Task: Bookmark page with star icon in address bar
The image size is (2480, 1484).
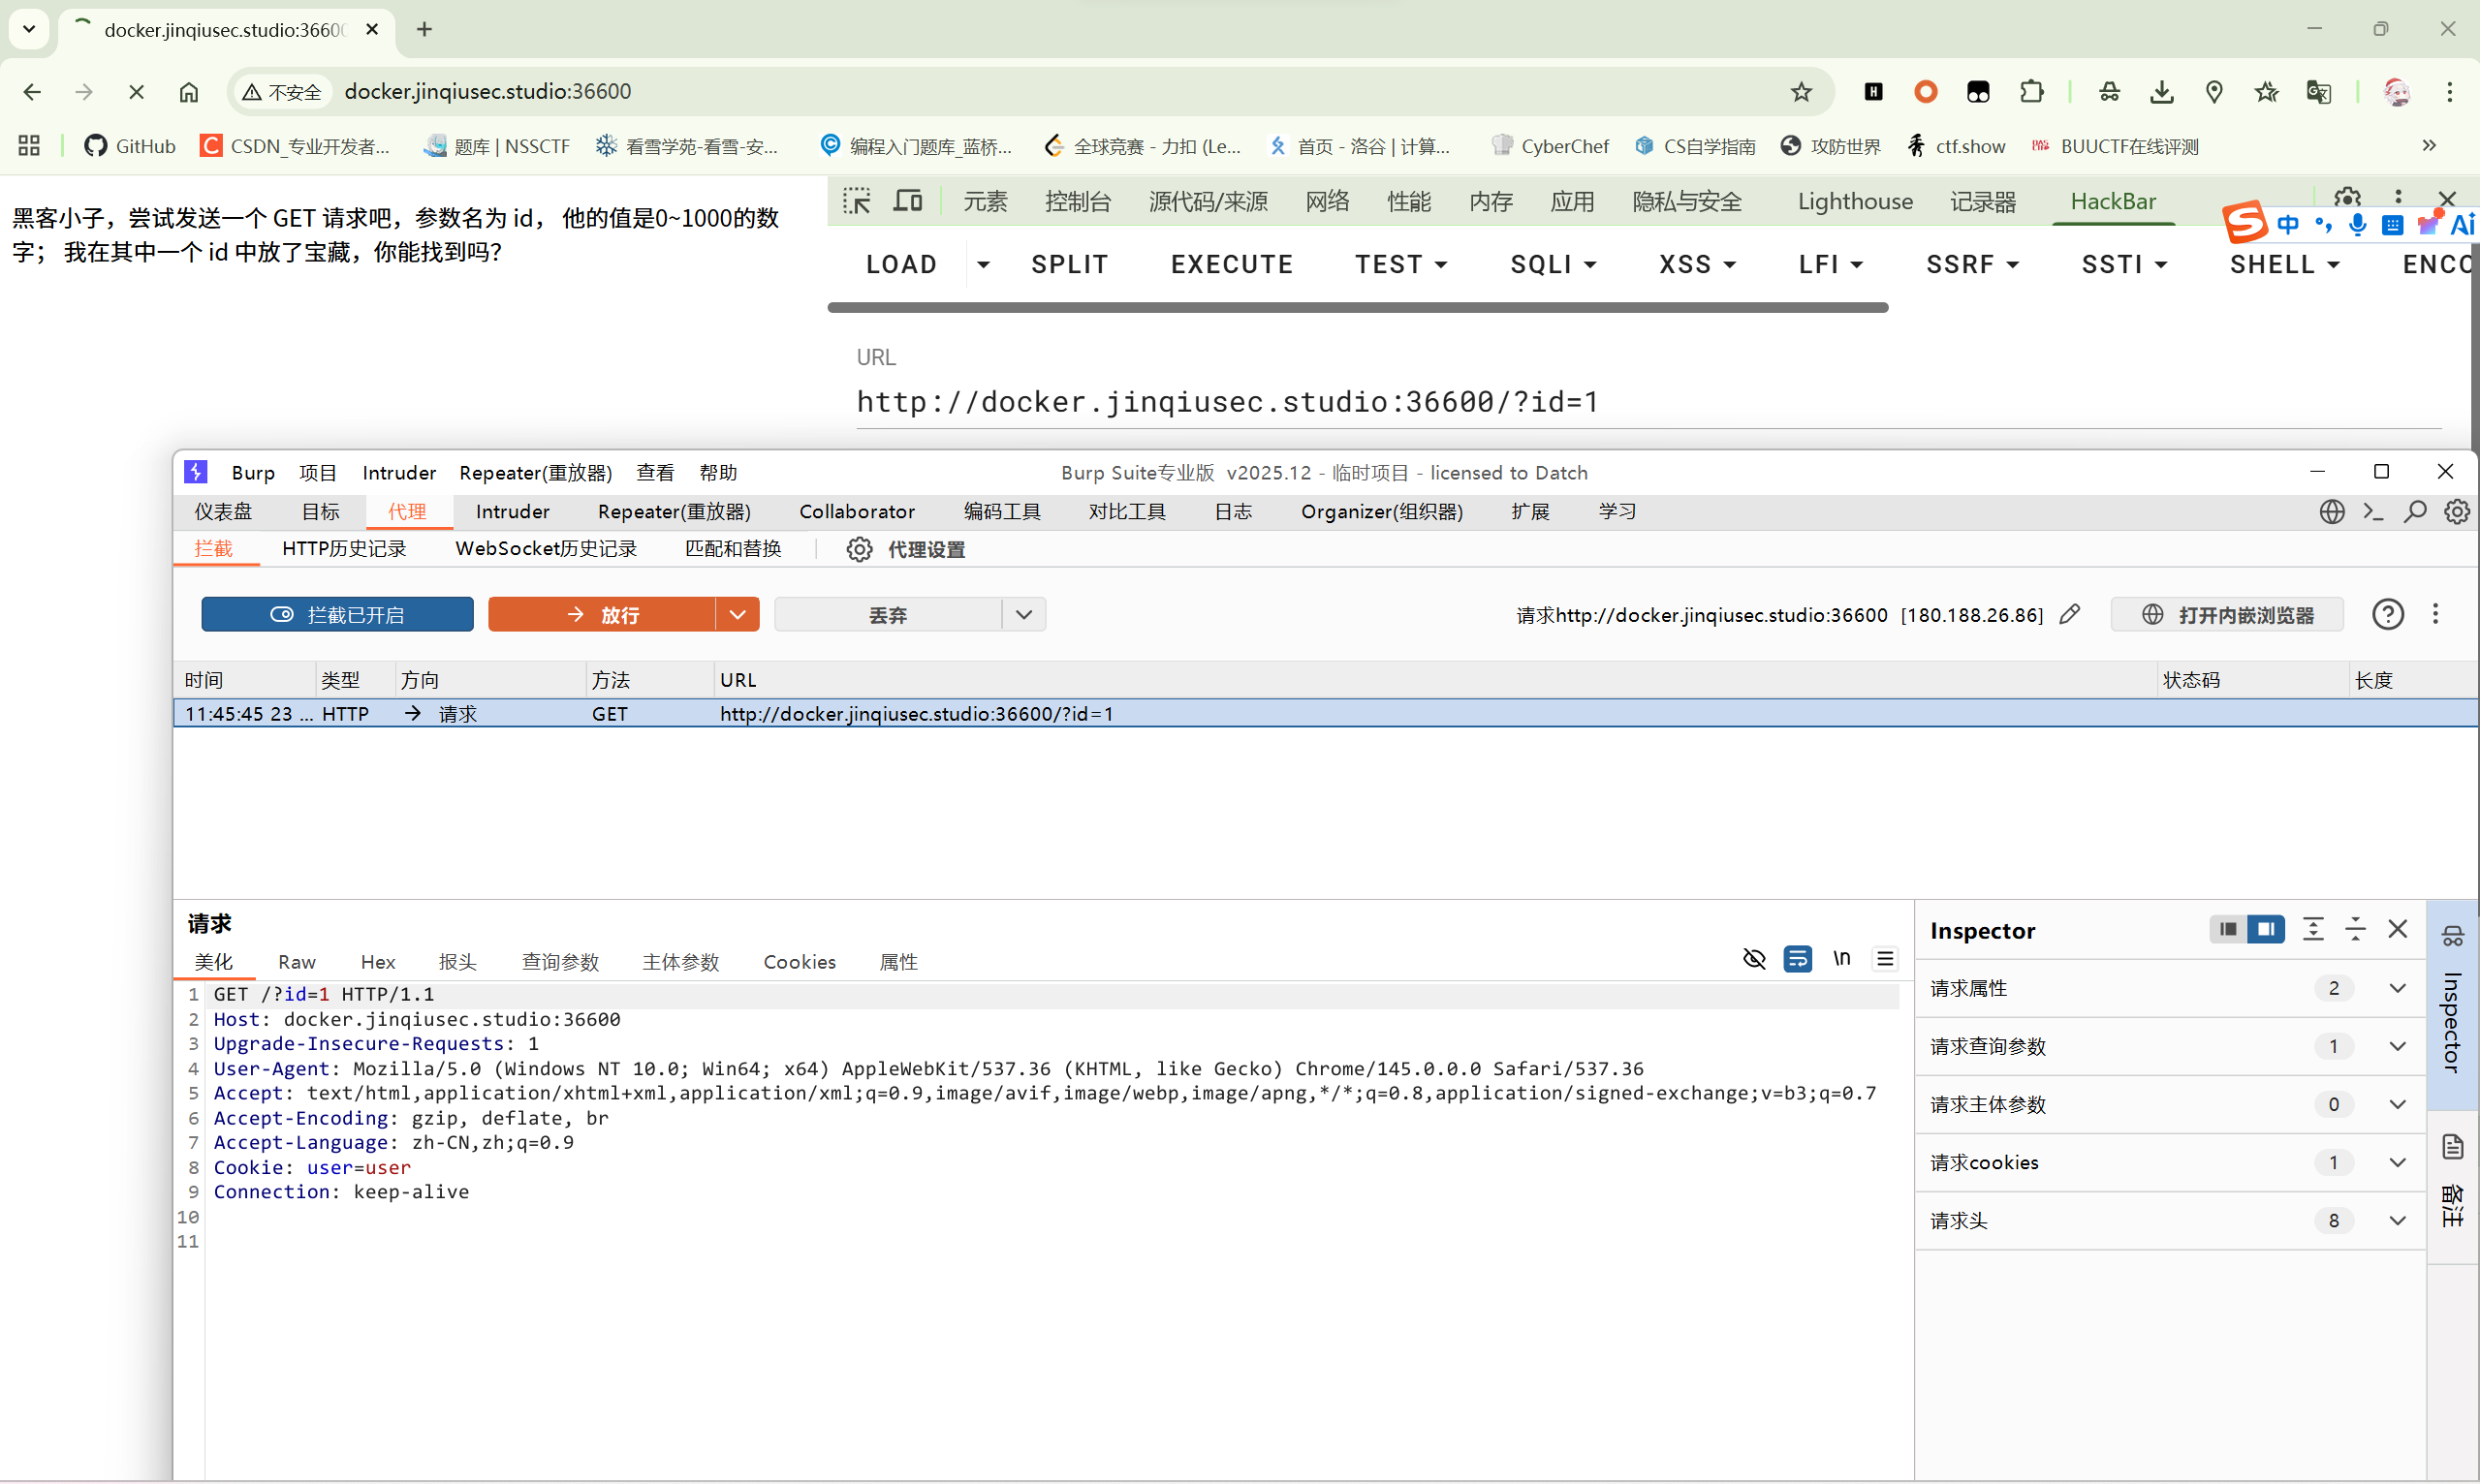Action: click(x=1801, y=92)
